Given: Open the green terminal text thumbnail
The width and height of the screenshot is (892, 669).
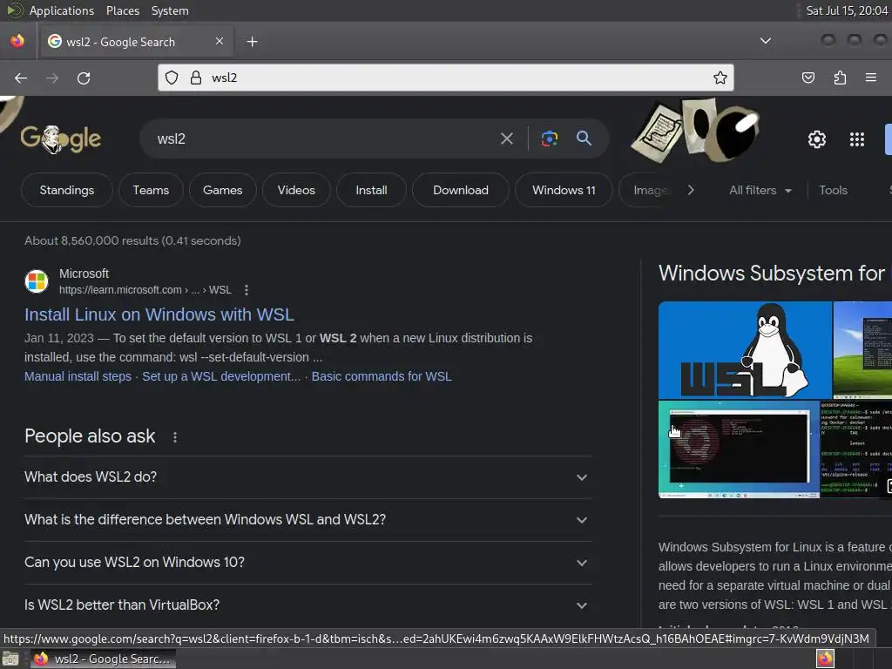Looking at the screenshot, I should click(x=856, y=449).
